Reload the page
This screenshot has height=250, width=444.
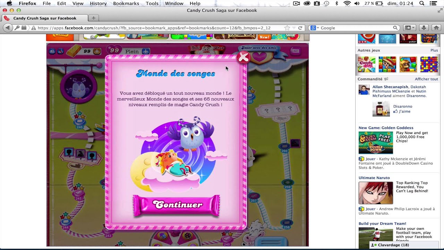300,28
